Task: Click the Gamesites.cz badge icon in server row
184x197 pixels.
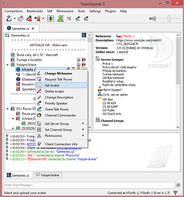Action: click(84, 35)
